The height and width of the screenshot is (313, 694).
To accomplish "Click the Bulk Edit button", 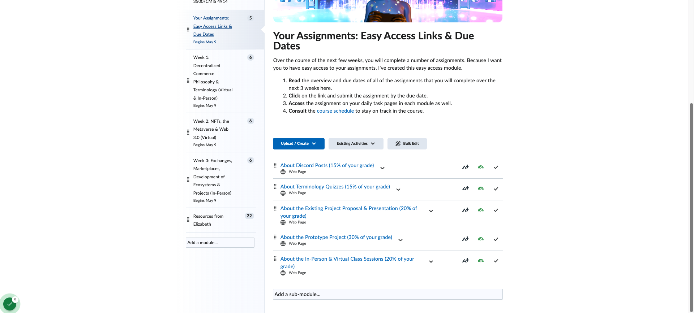I will (x=407, y=144).
